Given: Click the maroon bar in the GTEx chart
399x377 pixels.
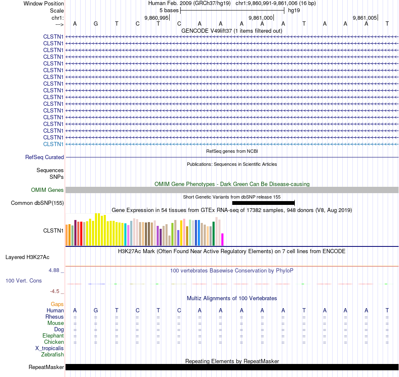Looking at the screenshot, I should pos(75,233).
